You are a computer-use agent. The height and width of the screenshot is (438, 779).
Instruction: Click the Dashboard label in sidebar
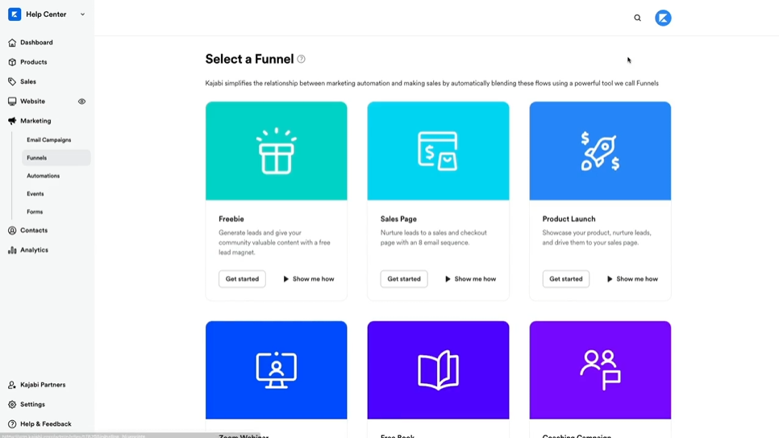click(36, 42)
